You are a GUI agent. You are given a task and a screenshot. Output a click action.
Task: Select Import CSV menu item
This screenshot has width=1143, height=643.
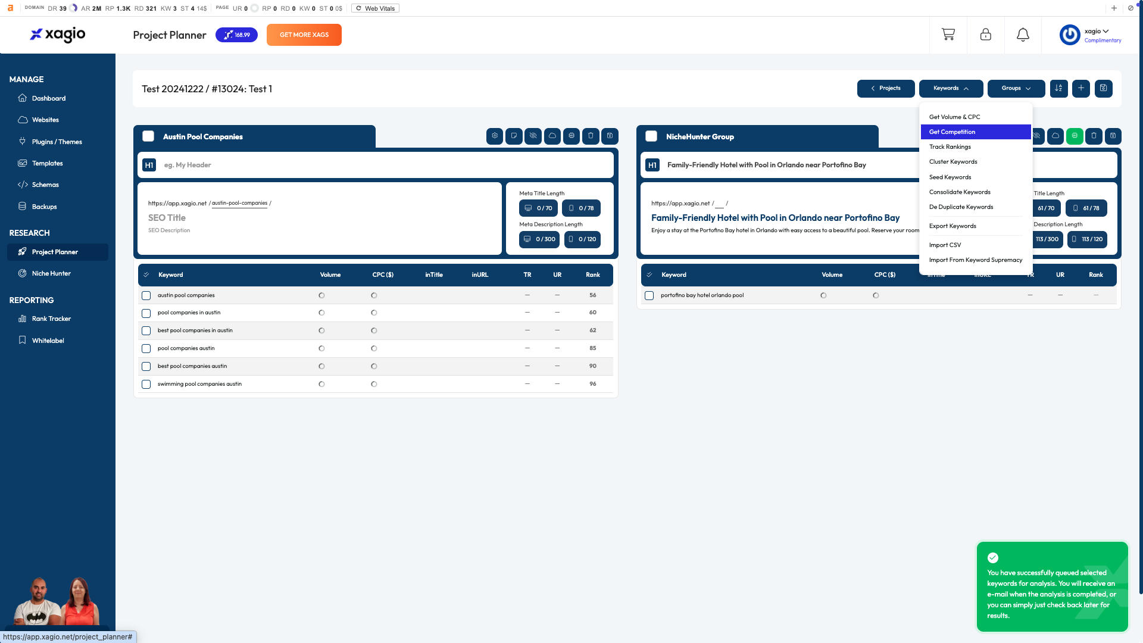pyautogui.click(x=976, y=245)
